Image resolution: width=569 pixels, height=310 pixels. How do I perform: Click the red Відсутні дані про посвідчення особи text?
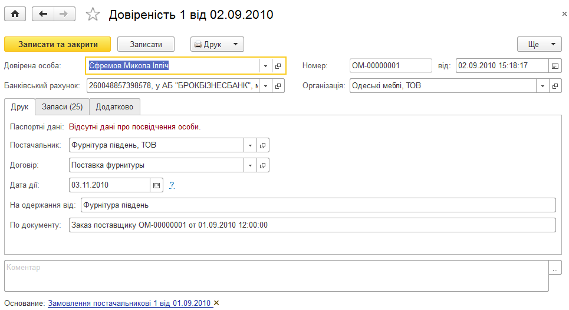coord(134,127)
